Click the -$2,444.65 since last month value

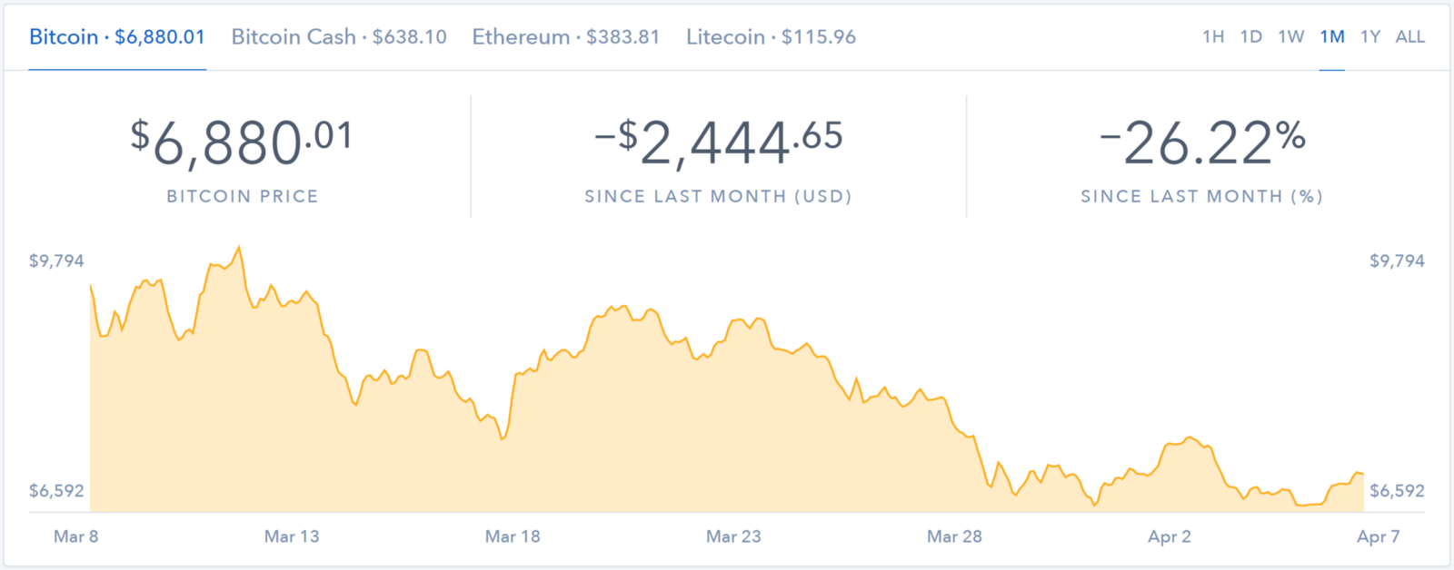[x=719, y=143]
